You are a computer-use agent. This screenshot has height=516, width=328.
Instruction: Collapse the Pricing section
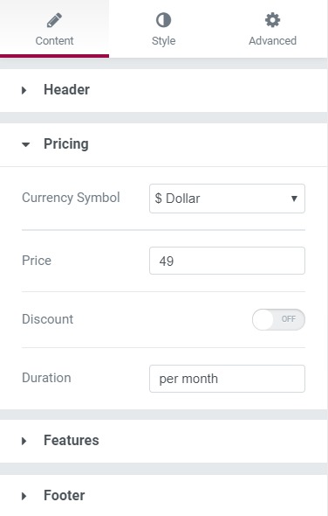(163, 144)
